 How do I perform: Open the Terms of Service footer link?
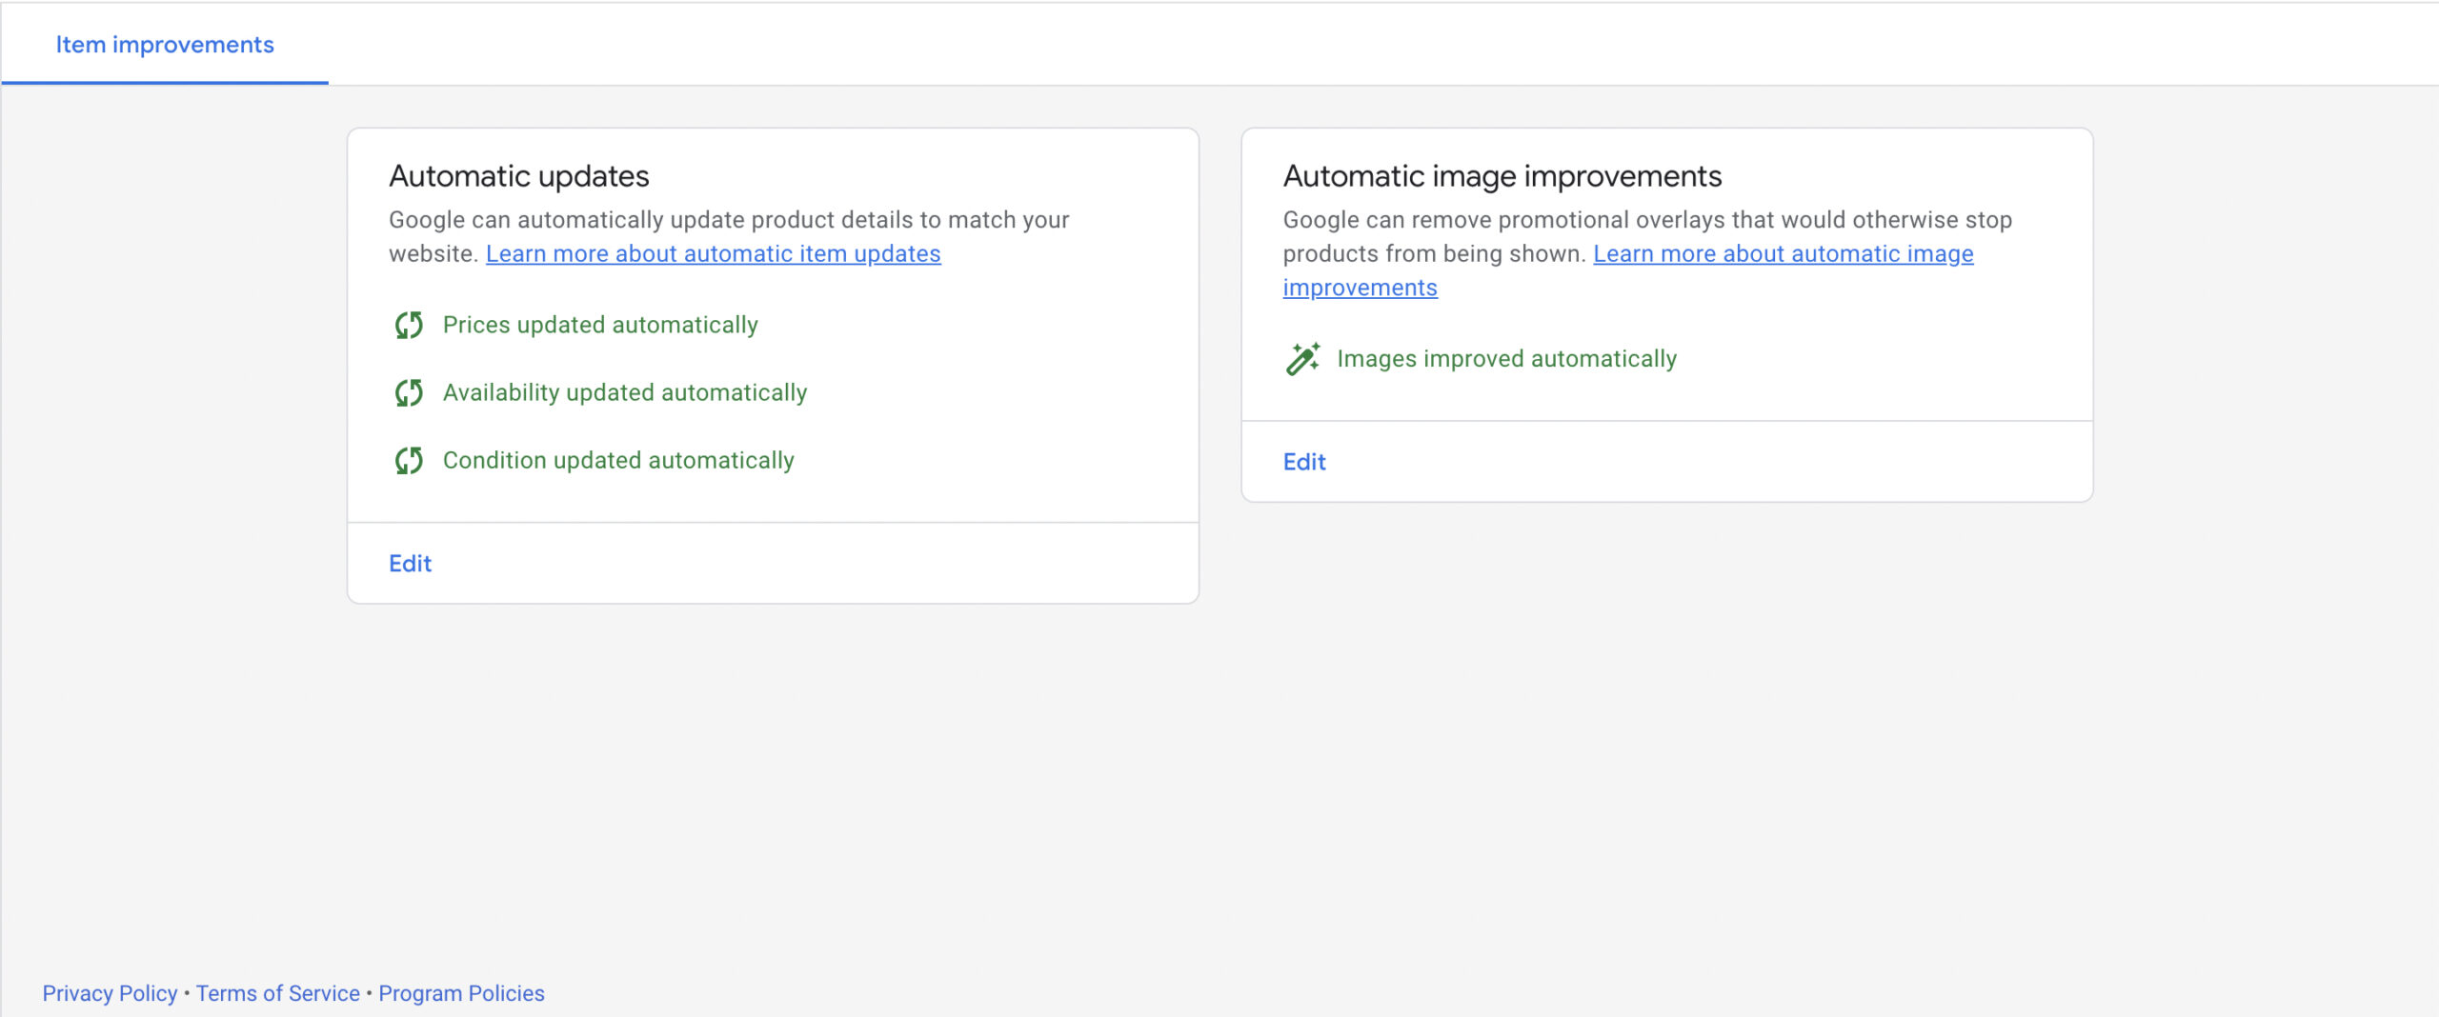coord(278,993)
